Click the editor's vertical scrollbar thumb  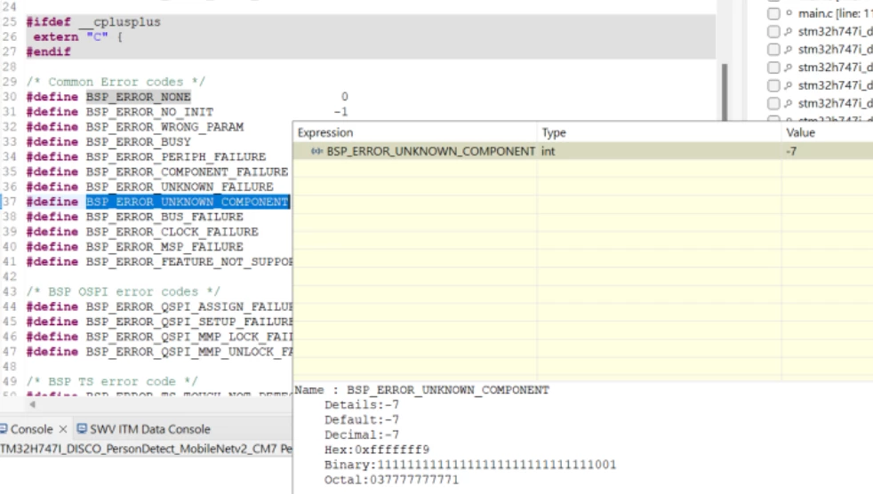coord(725,92)
